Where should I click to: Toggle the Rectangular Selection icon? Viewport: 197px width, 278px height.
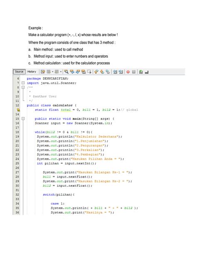(89, 72)
